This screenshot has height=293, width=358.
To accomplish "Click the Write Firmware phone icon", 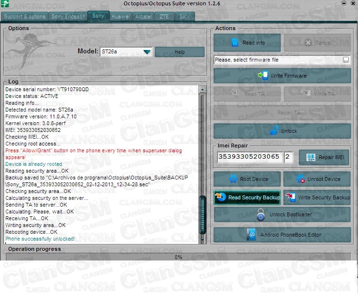I will 263,75.
